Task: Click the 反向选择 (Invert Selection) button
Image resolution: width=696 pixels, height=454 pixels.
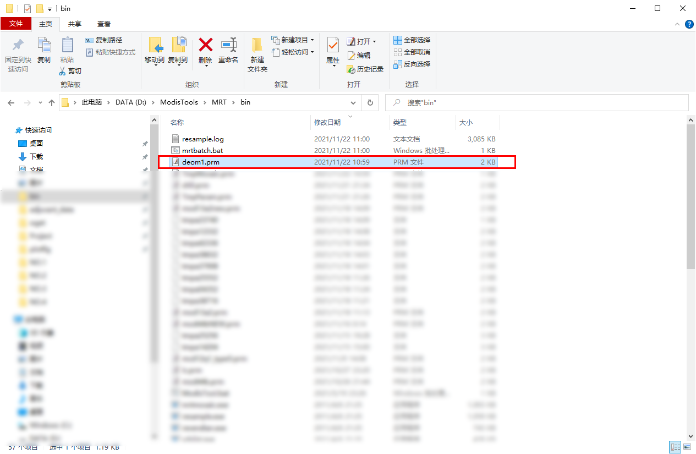Action: point(411,64)
